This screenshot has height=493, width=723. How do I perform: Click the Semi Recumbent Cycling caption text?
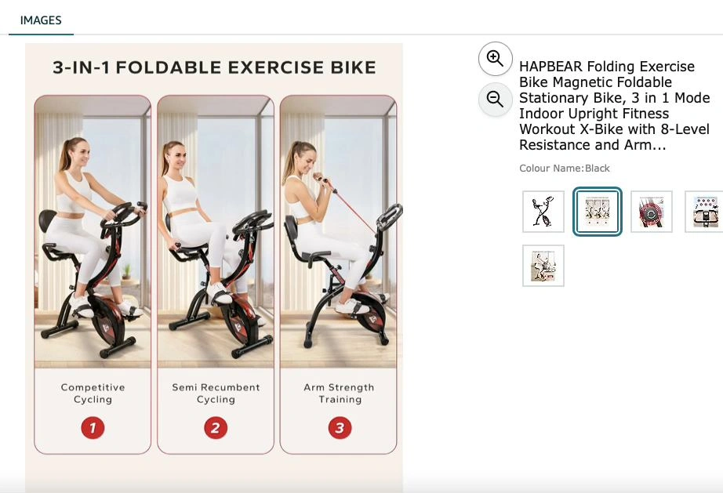216,393
